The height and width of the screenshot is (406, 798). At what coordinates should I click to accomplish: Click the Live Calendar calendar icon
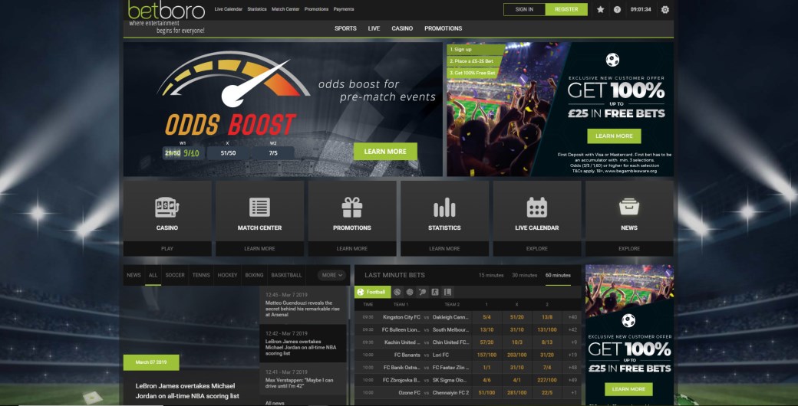click(537, 208)
